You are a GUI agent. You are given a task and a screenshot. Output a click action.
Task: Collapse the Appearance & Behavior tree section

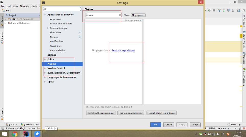click(45, 15)
